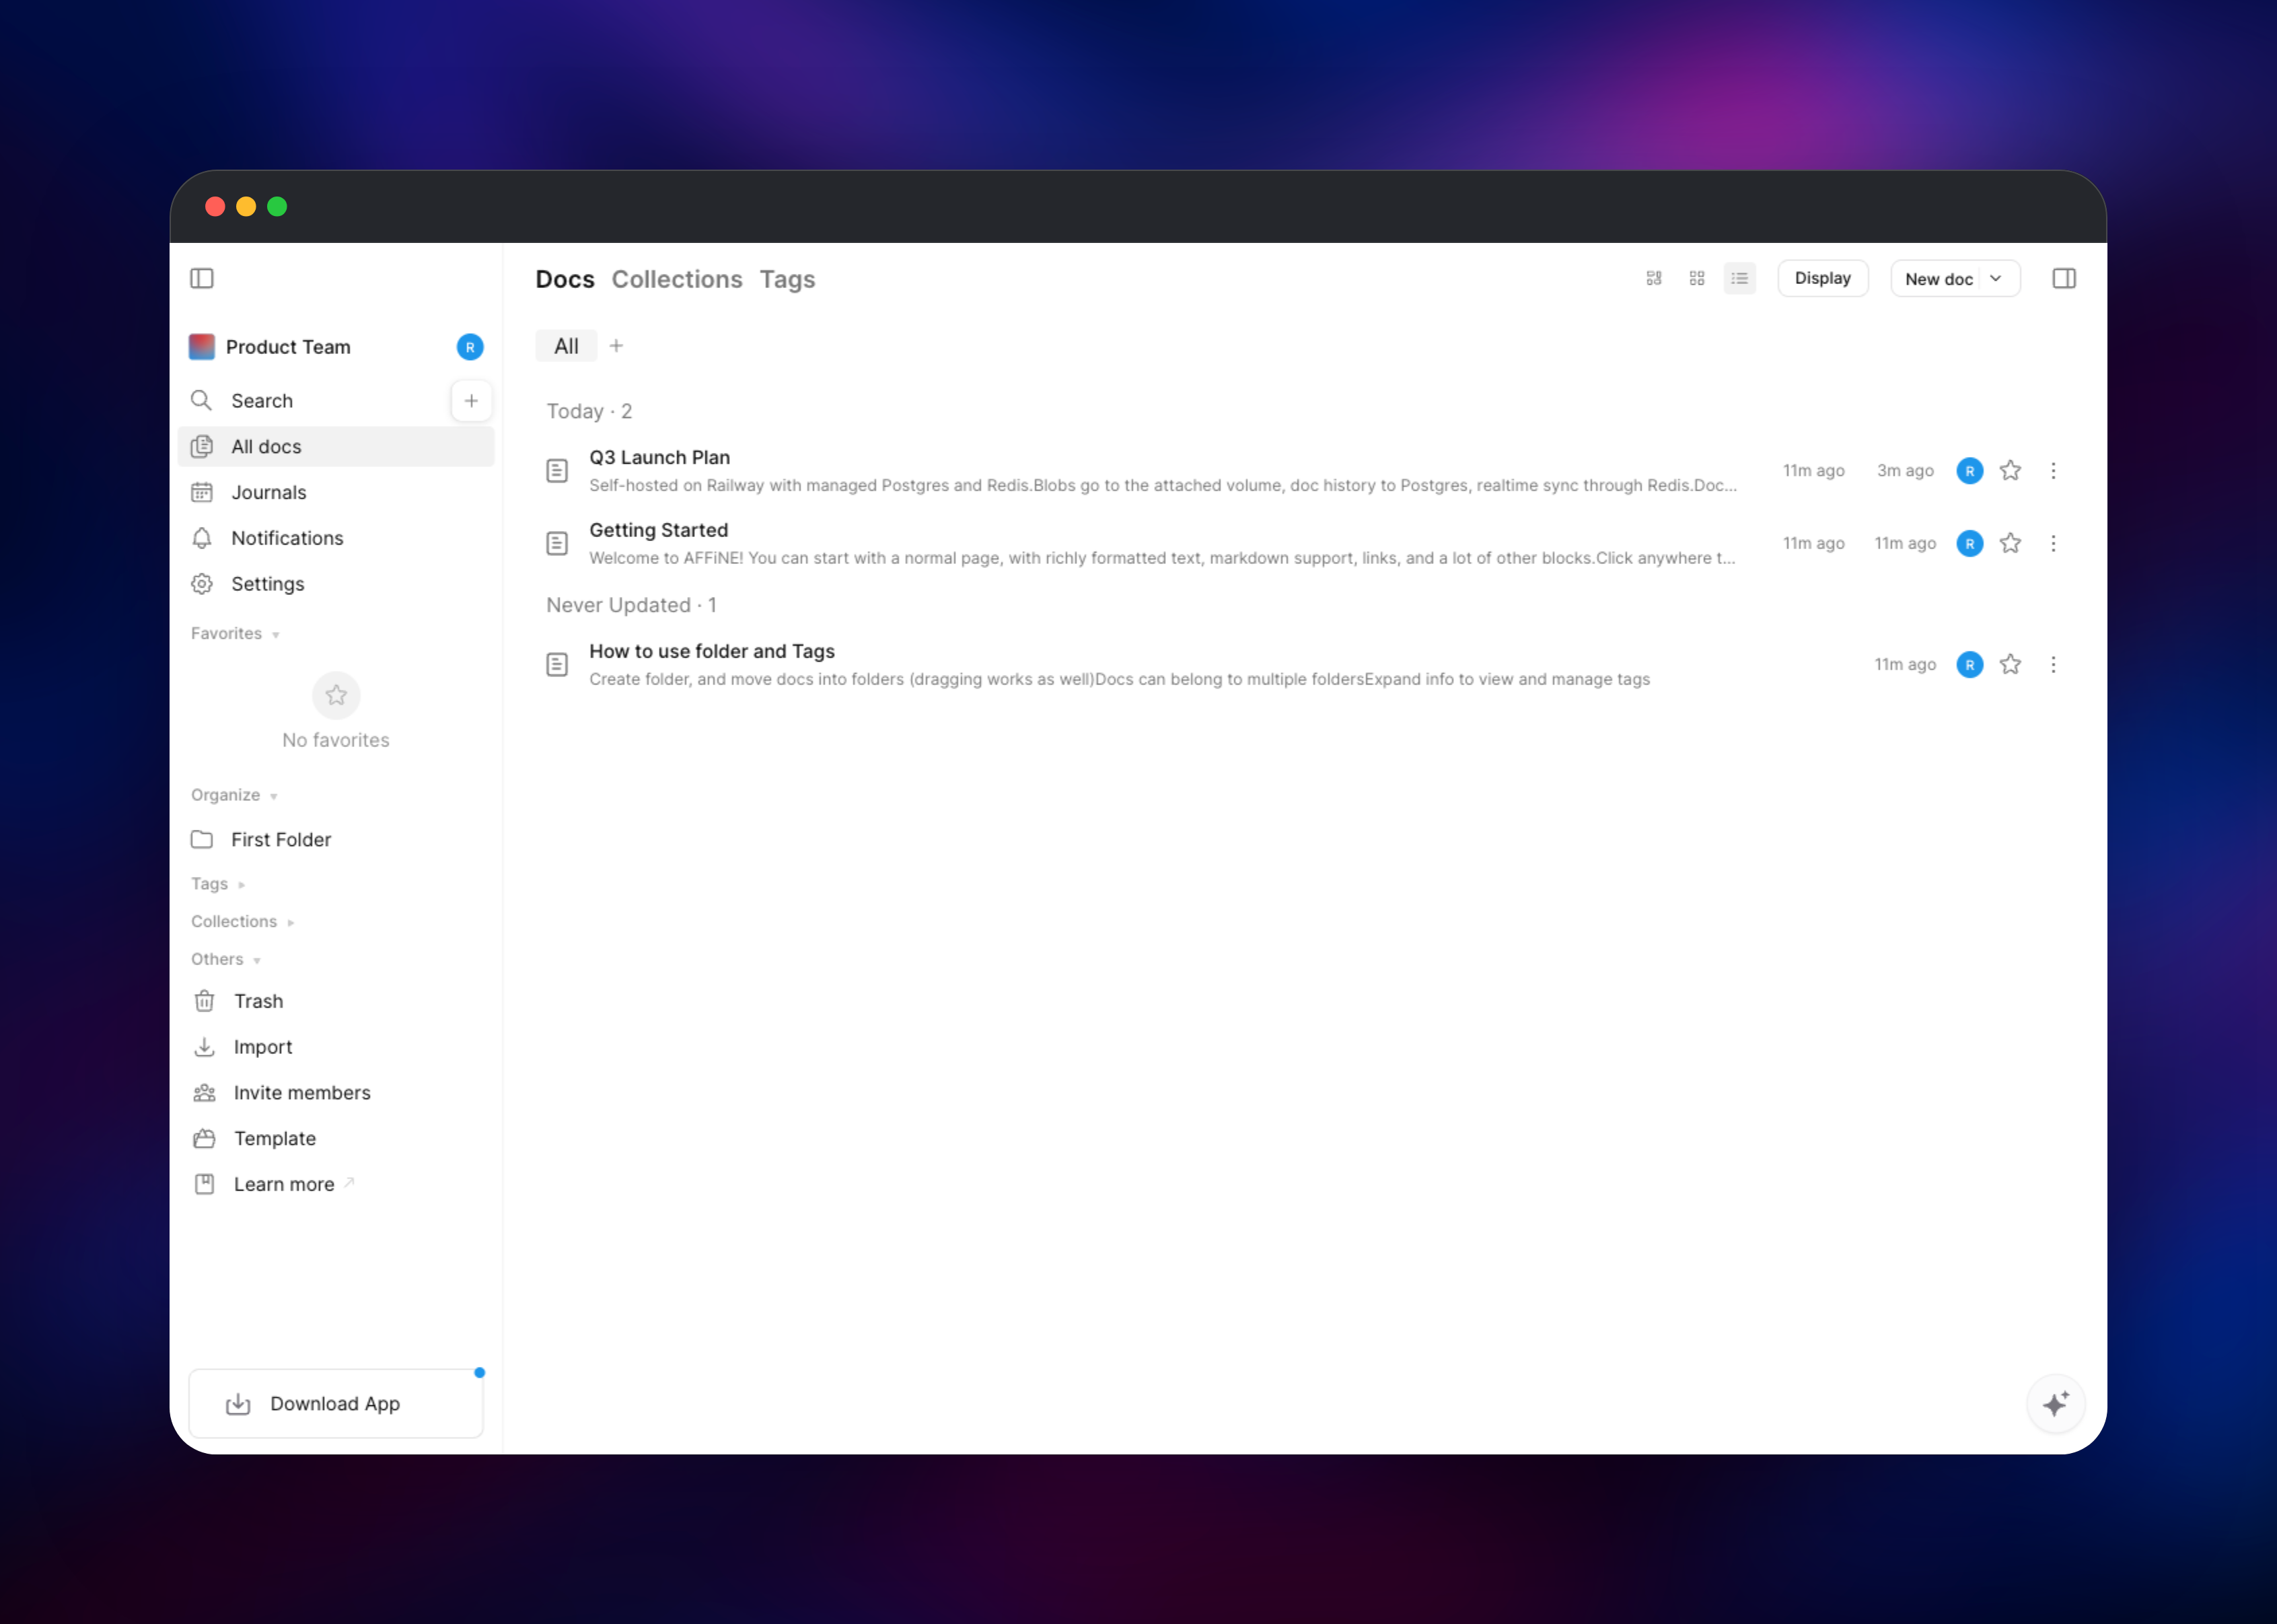Add a new filter view with plus
Viewport: 2277px width, 1624px height.
point(617,346)
